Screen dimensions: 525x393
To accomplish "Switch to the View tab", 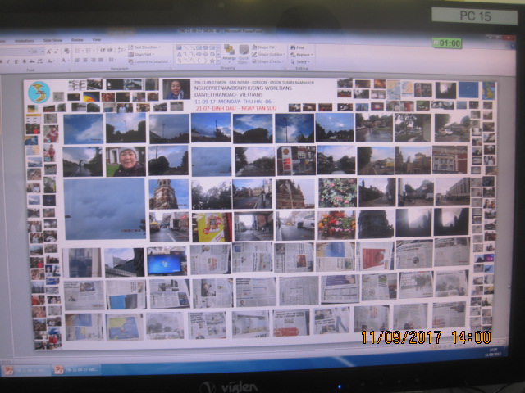I will (97, 40).
